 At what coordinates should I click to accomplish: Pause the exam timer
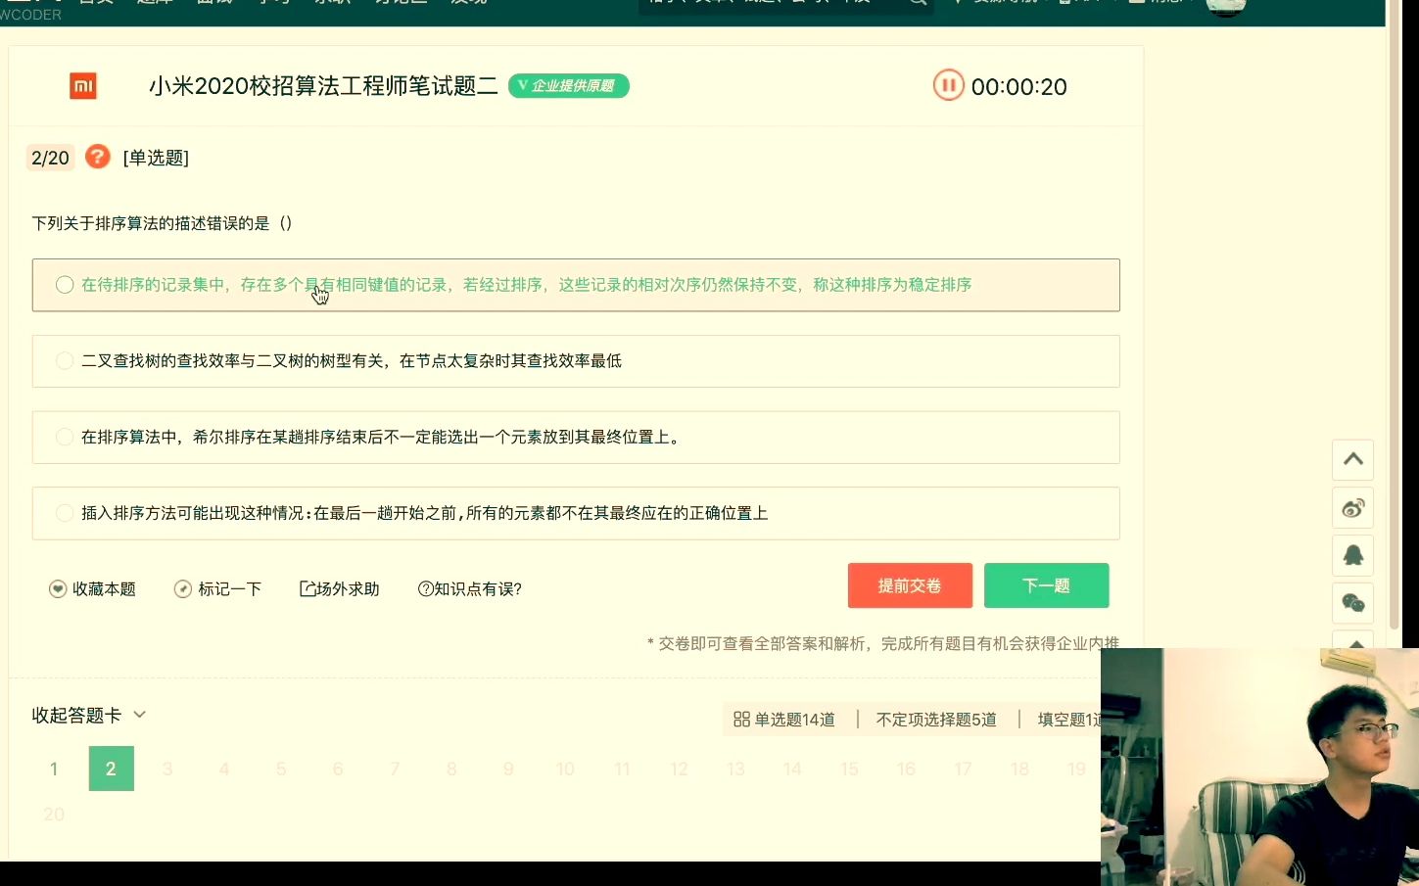point(948,86)
